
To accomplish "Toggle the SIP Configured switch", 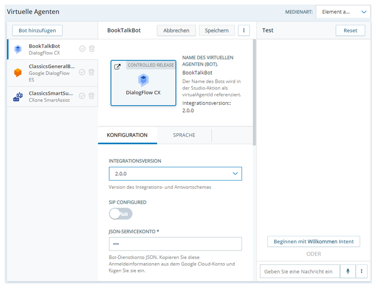I will coord(121,213).
